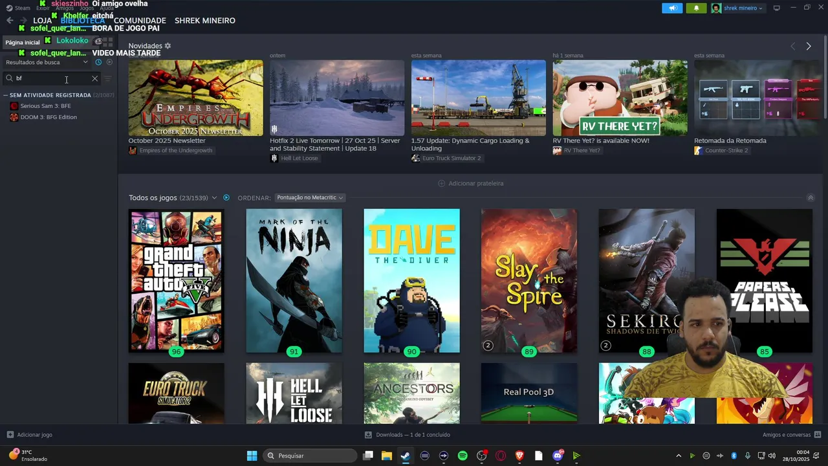Open the COMUNIDADE tab
828x466 pixels.
pyautogui.click(x=140, y=21)
